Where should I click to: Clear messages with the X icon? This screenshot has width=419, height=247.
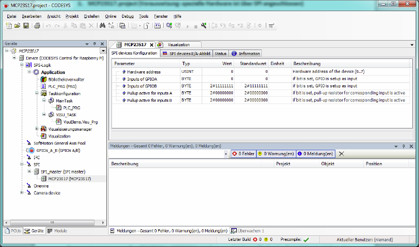[x=341, y=154]
